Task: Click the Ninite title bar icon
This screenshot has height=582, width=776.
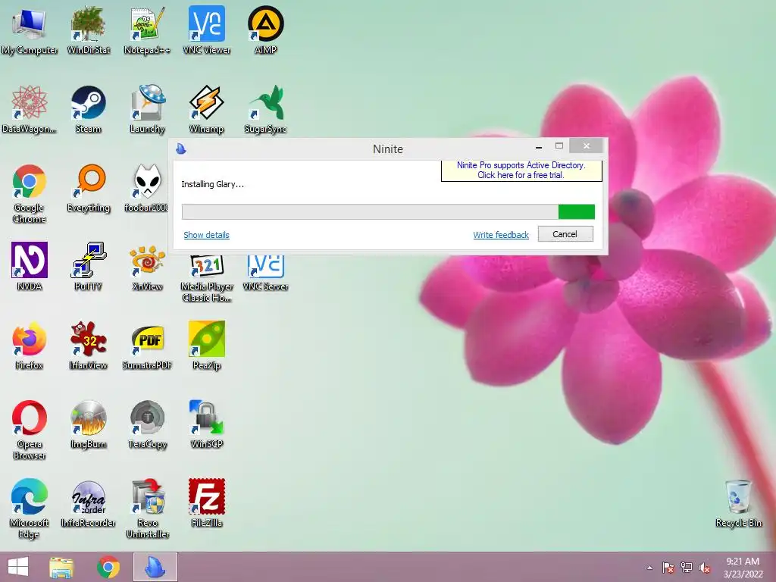Action: [x=181, y=149]
